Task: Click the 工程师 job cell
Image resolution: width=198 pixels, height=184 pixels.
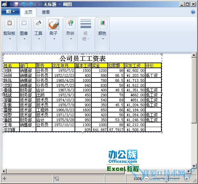Action: (x=44, y=110)
